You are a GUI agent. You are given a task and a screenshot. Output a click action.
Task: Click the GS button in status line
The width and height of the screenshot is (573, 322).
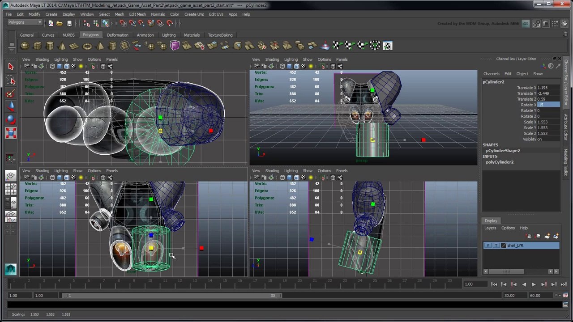[526, 24]
